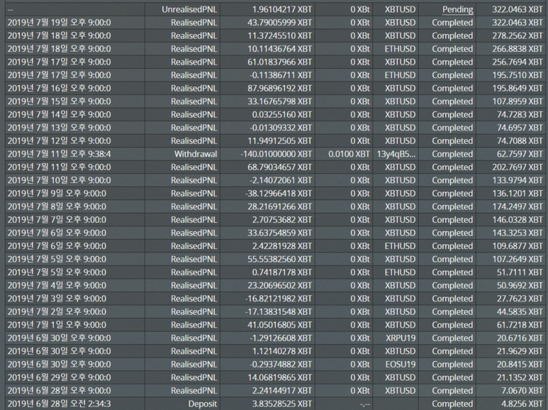The width and height of the screenshot is (548, 410).
Task: Click balance 62.7597 XBT
Action: (520, 154)
